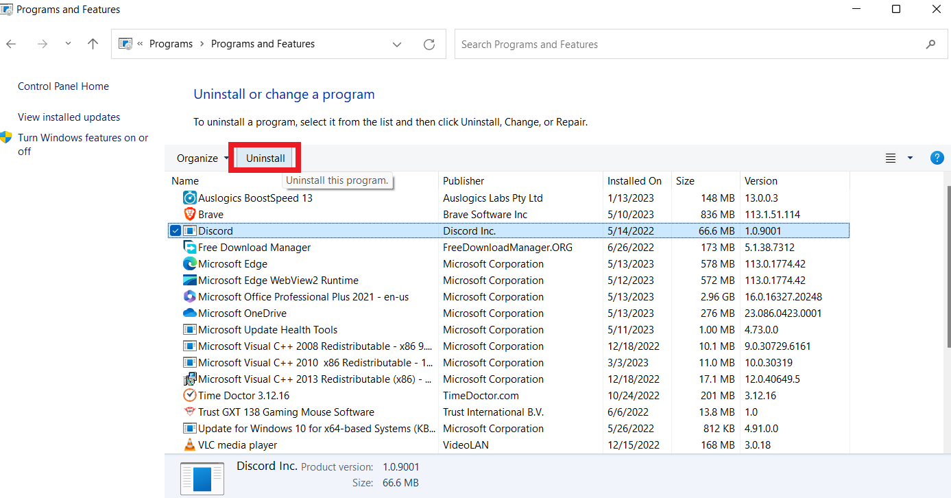951x498 pixels.
Task: Click the address bar Control Panel icon
Action: pyautogui.click(x=125, y=44)
